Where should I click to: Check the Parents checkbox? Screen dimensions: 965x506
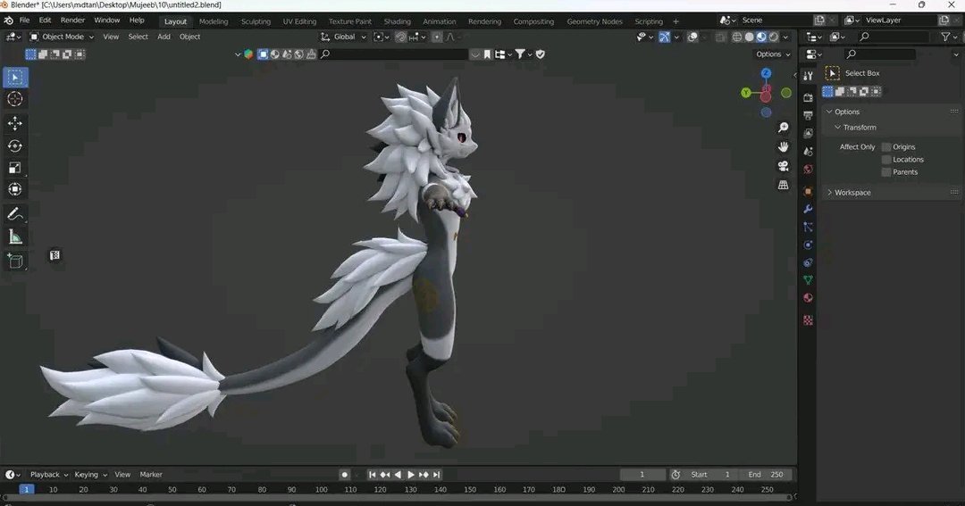[886, 172]
